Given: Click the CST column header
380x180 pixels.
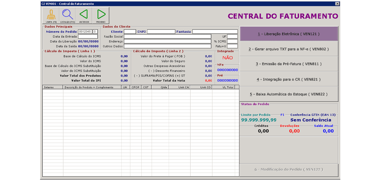Looking at the screenshot, I should (x=146, y=87).
